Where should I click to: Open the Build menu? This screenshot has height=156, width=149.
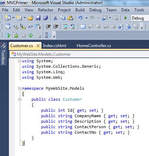pyautogui.click(x=80, y=10)
